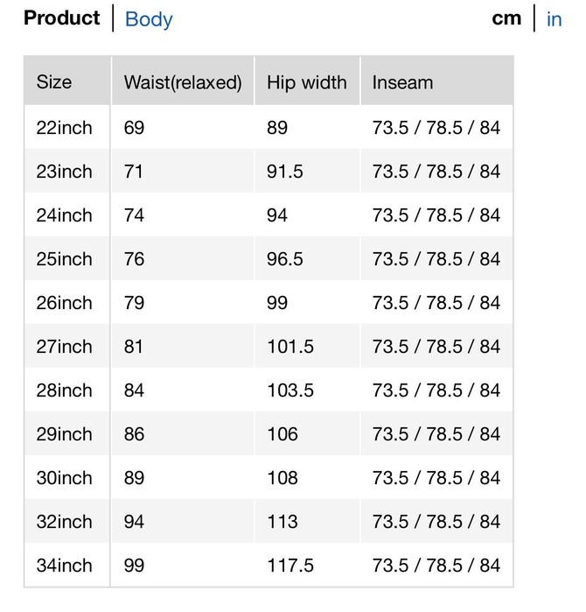Click the Hip width column header

click(x=306, y=82)
